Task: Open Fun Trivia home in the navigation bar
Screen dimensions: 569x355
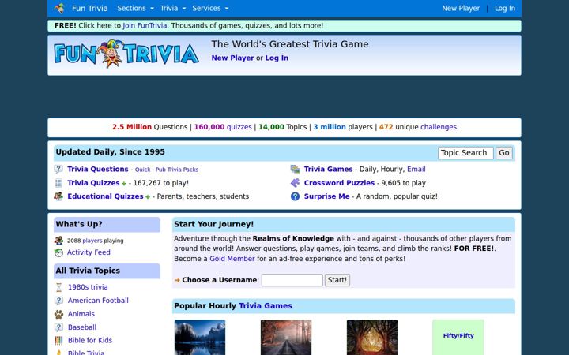Action: tap(89, 9)
